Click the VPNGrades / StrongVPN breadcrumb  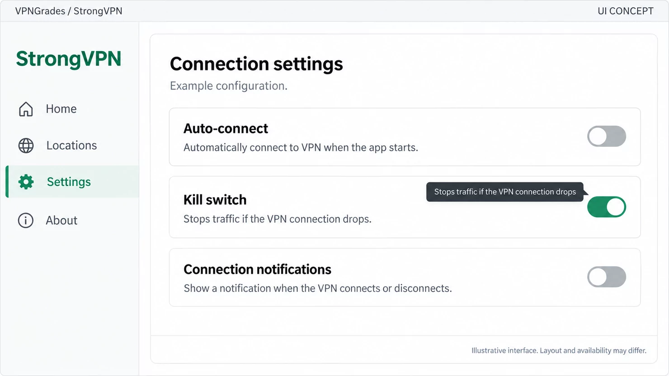(69, 11)
